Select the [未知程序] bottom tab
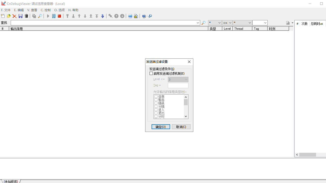326x183 pixels. (11, 181)
